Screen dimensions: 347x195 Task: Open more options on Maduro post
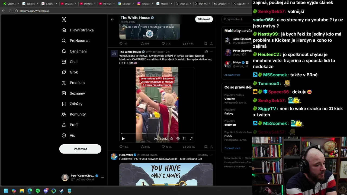[x=211, y=52]
